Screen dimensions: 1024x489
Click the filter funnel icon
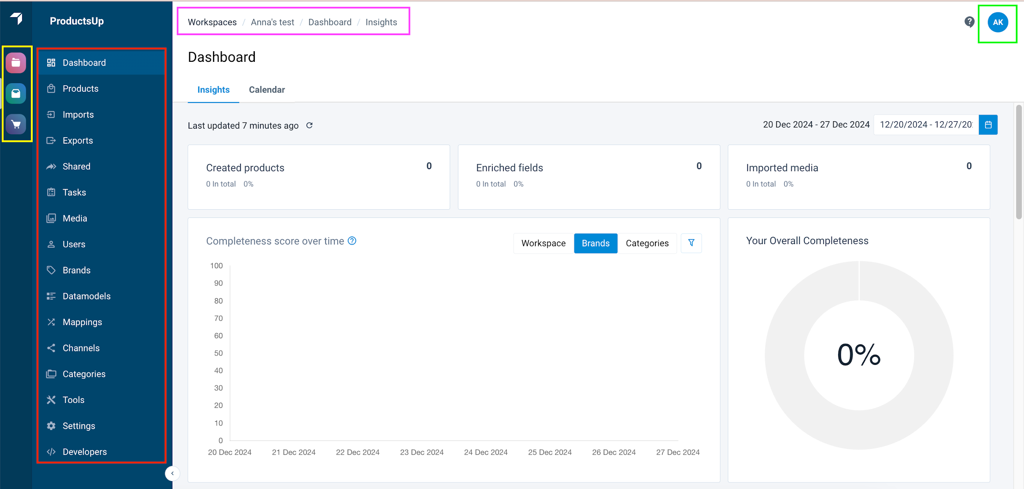point(691,243)
